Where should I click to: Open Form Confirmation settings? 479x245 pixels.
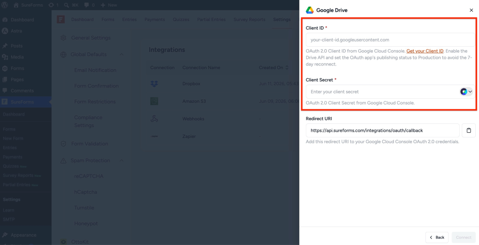click(96, 86)
